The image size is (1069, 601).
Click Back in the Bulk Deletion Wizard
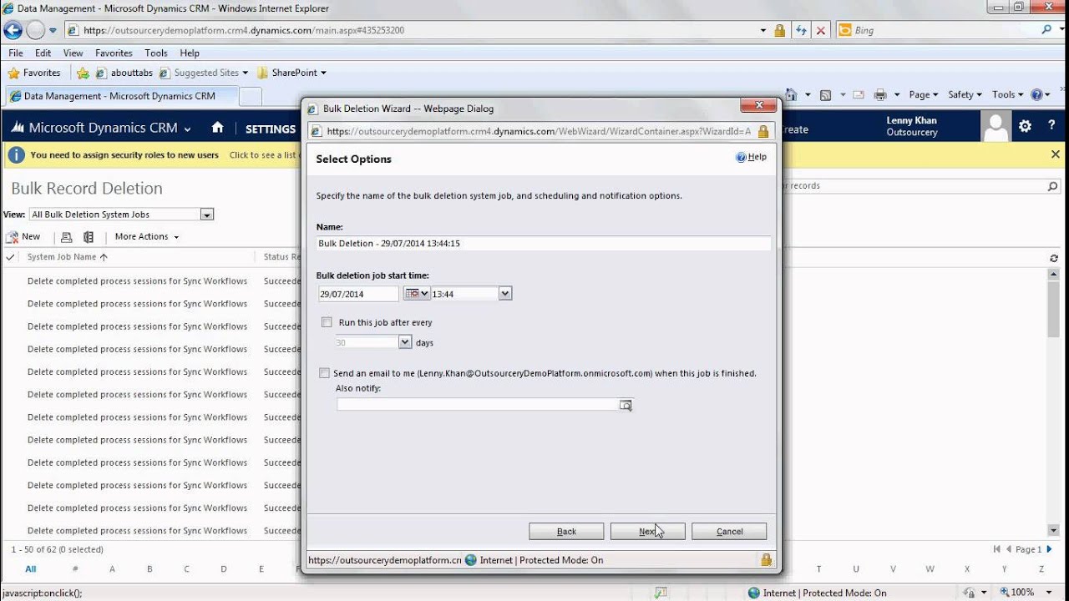[x=566, y=531]
